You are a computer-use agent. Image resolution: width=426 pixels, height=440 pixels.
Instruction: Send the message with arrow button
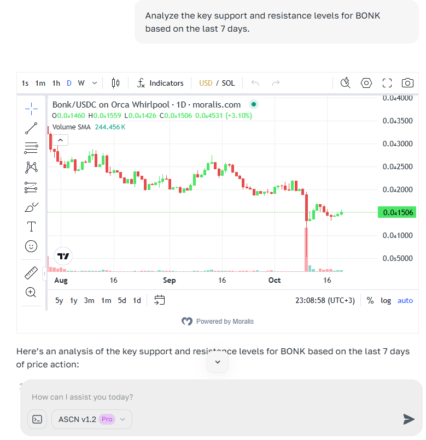point(409,419)
